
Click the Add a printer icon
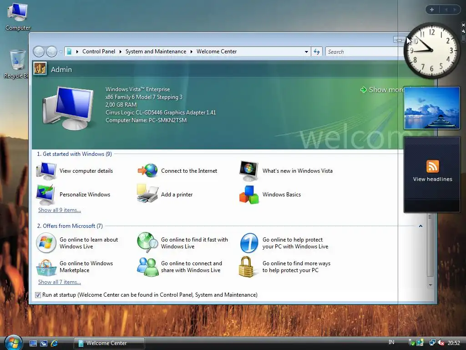click(147, 193)
